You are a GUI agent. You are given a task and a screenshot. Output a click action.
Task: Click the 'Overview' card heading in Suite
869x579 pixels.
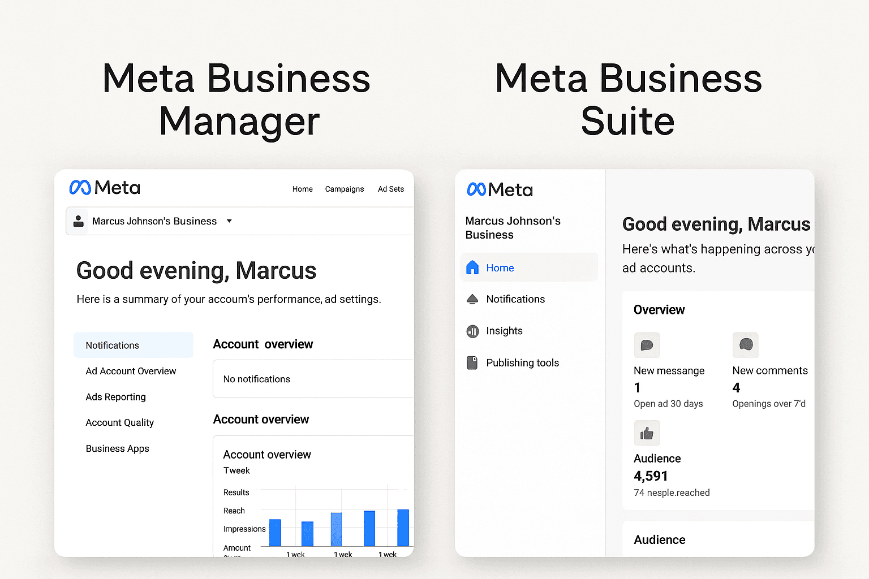tap(659, 310)
